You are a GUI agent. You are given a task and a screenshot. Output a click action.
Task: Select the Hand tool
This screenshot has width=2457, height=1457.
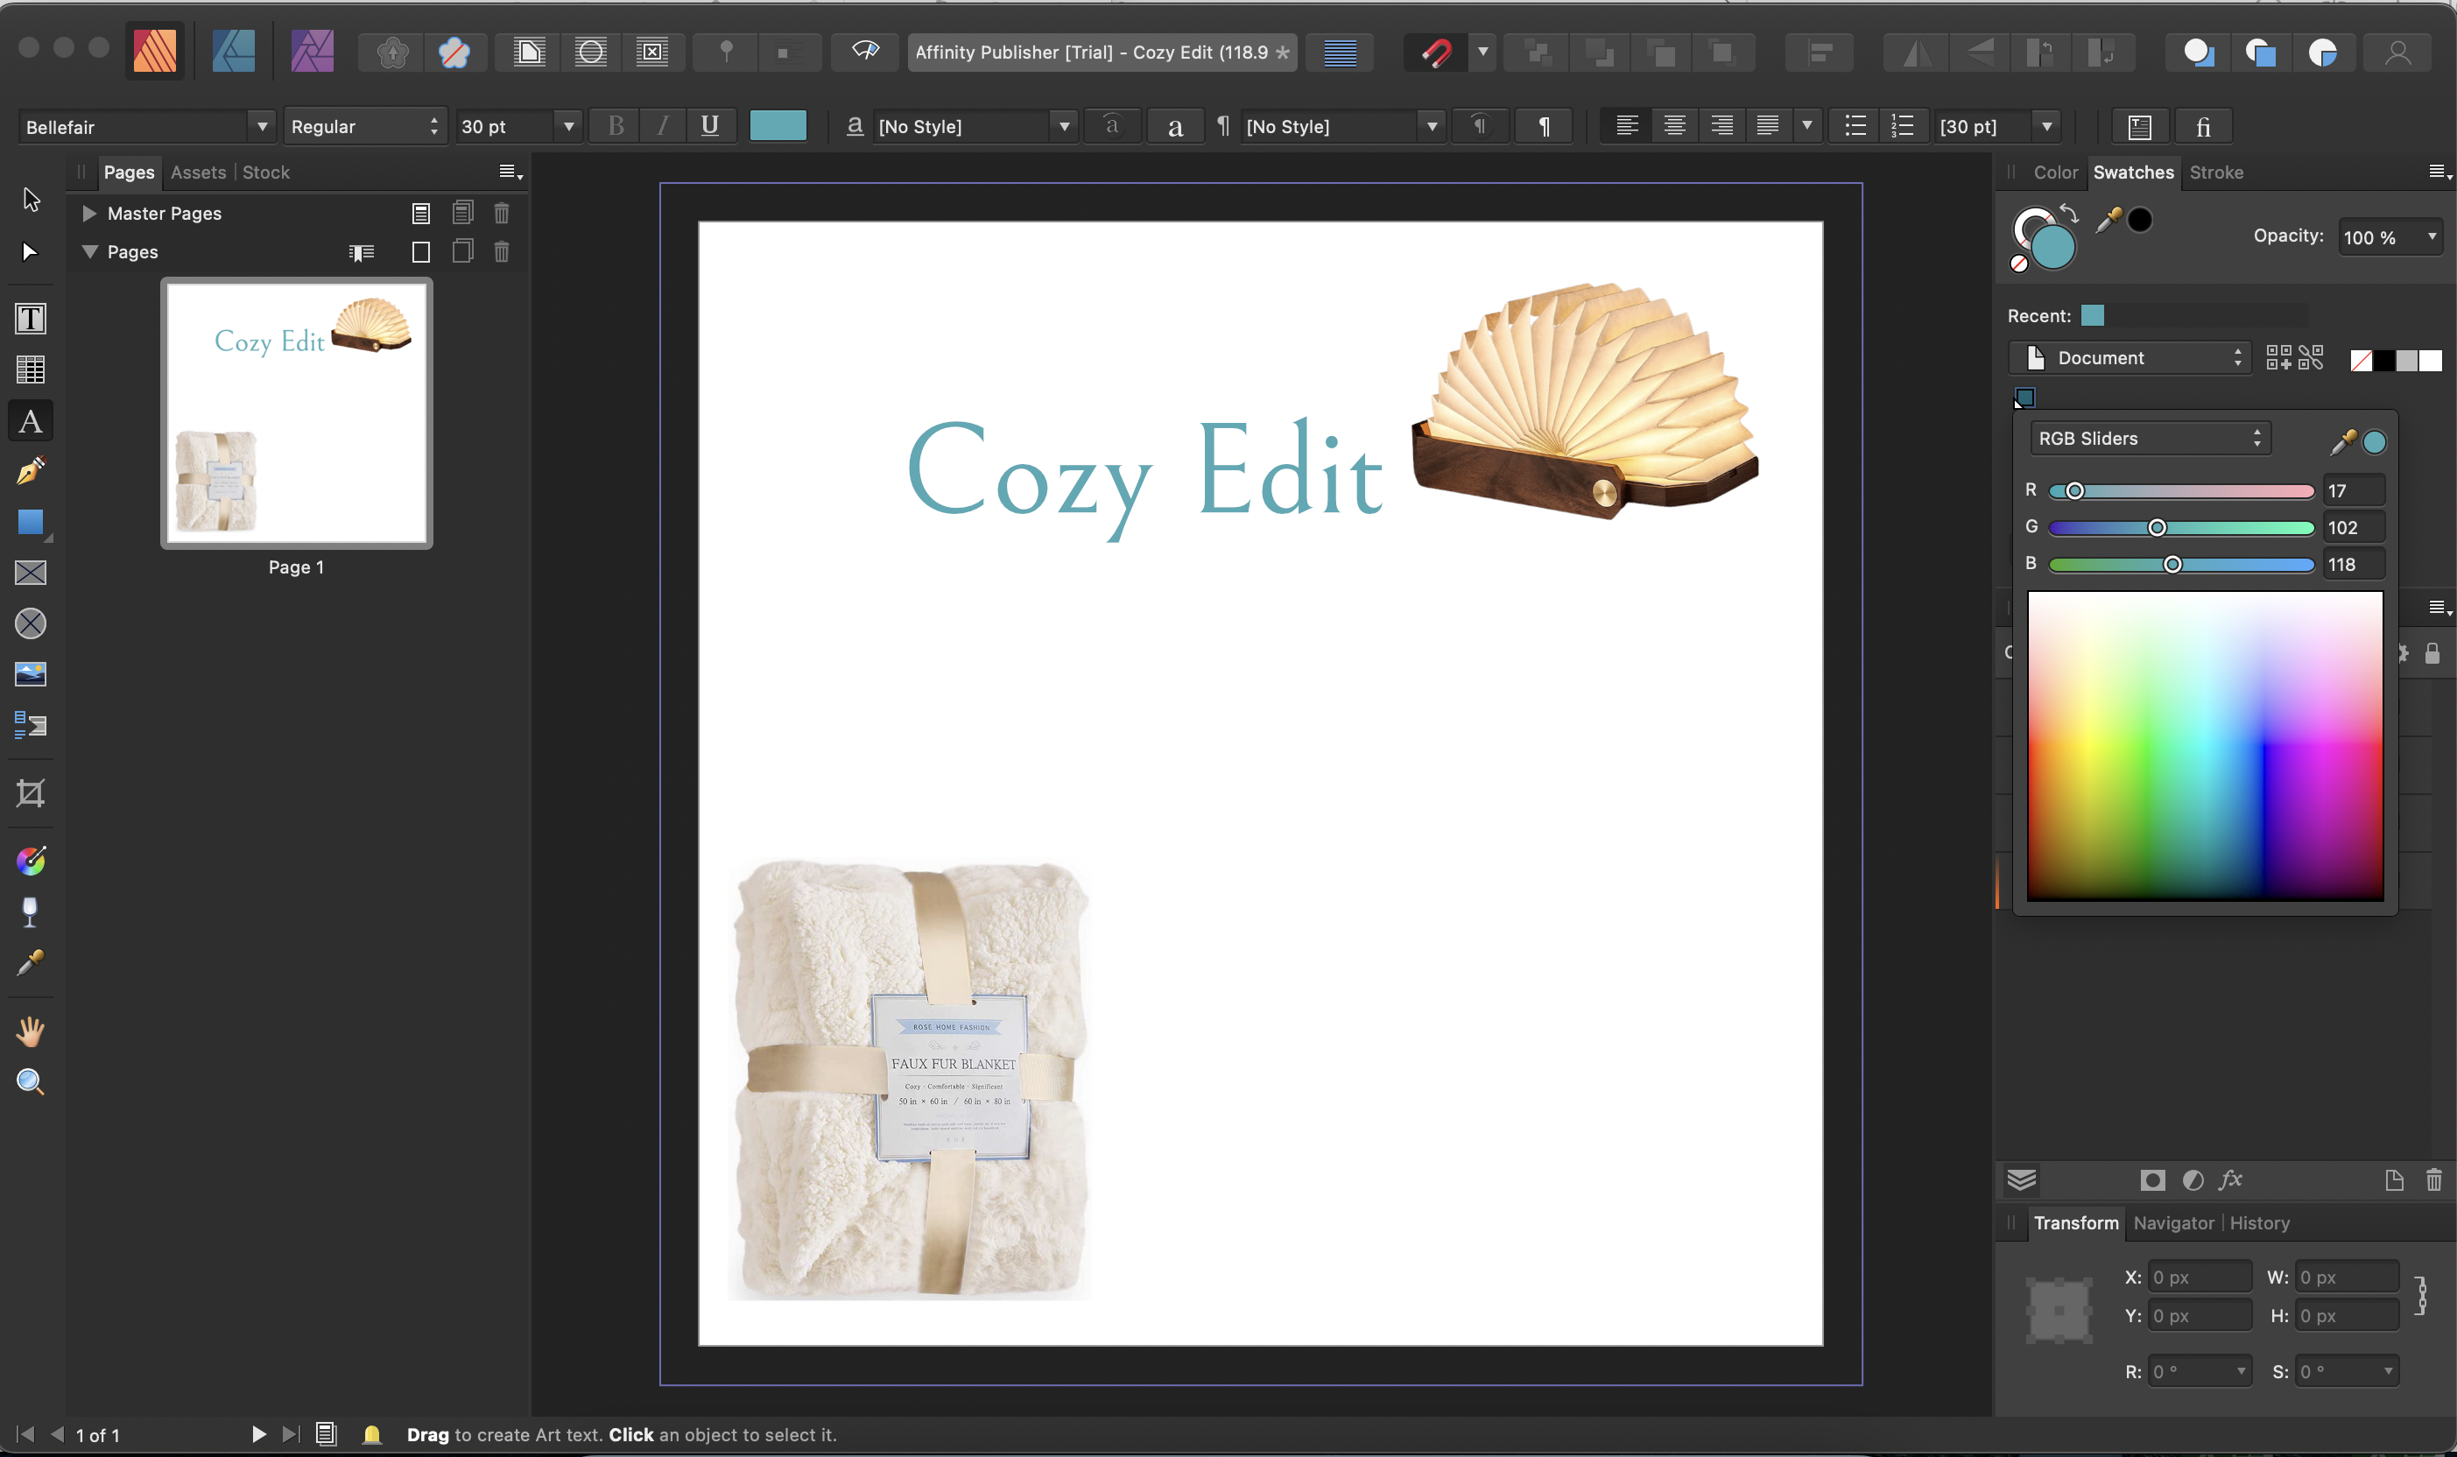click(31, 1030)
